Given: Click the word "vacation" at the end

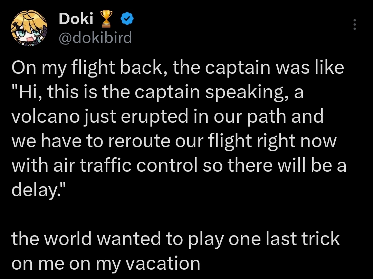Looking at the screenshot, I should [x=163, y=264].
